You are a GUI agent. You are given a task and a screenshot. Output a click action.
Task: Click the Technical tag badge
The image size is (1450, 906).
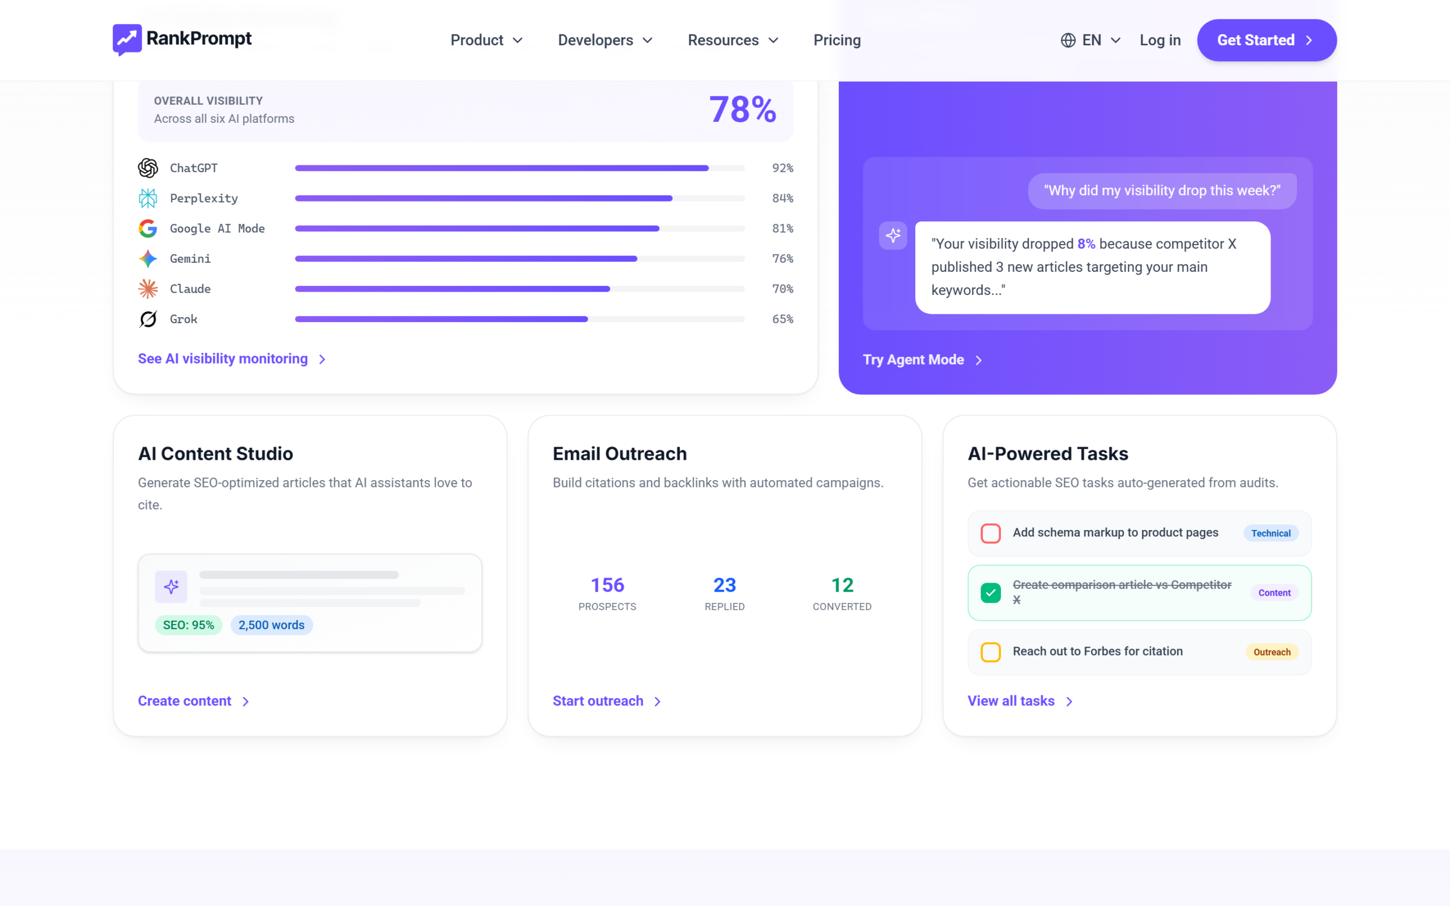point(1271,533)
